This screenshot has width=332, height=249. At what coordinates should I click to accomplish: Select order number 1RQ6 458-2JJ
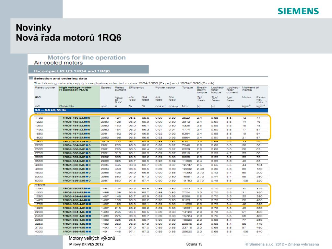coord(76,137)
